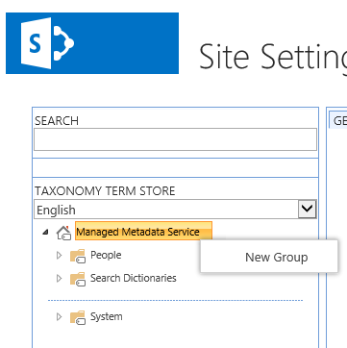Click inside the Search text box
The width and height of the screenshot is (347, 348).
point(175,139)
